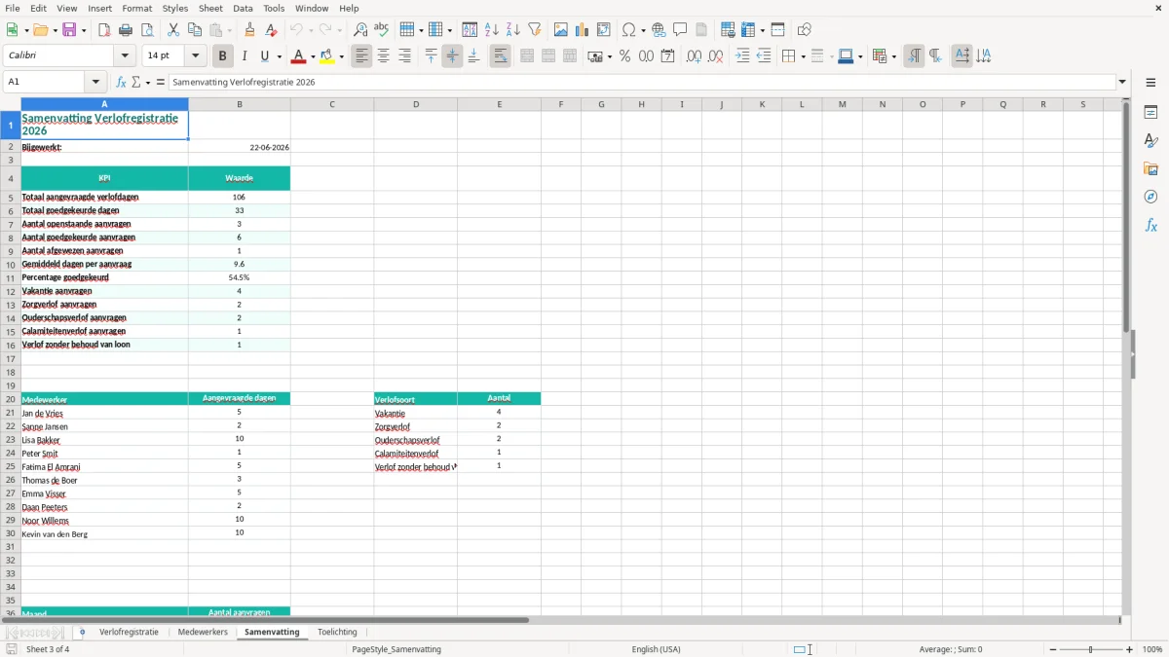Open the sidebar Functions fx icon

pos(1151,226)
